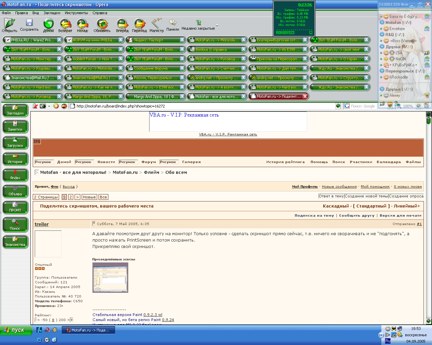Viewport: 432px width, 345px height.
Task: Click the Ответ в тему button
Action: coord(331,196)
